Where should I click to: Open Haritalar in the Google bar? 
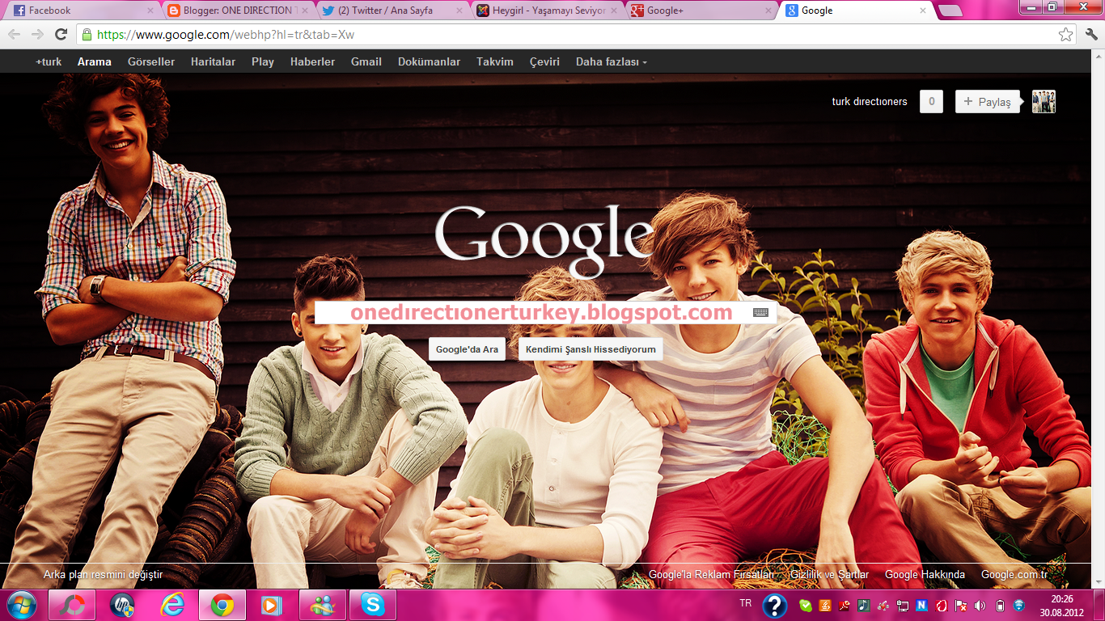pyautogui.click(x=213, y=61)
